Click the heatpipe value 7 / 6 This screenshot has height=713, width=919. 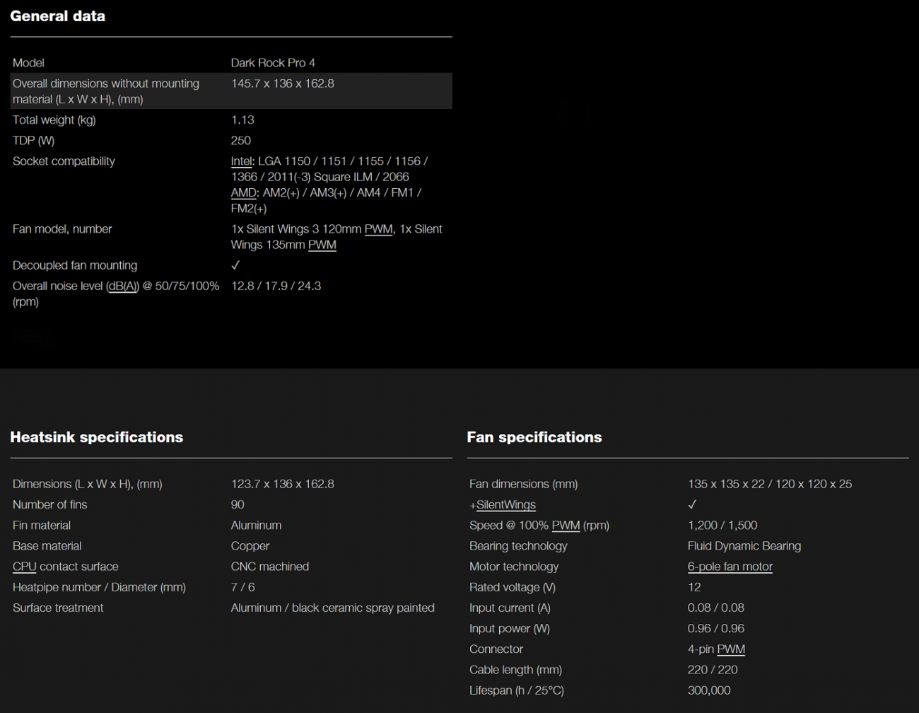243,587
